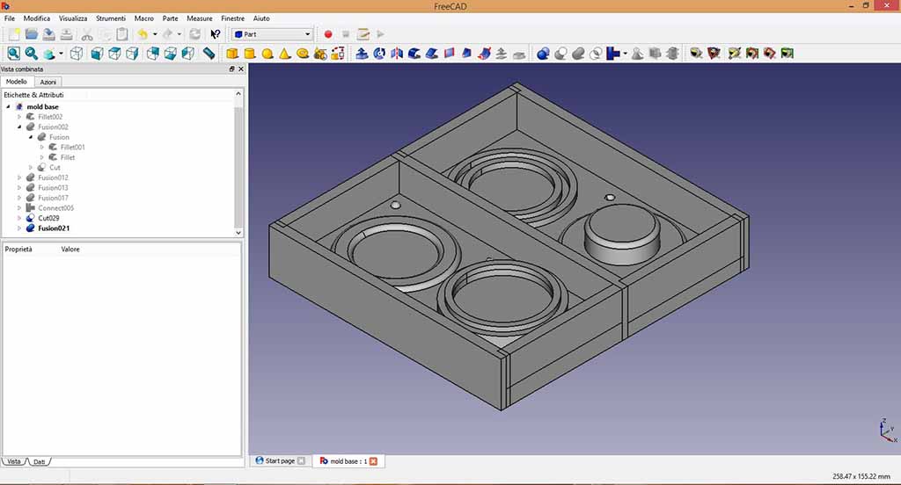Set front view with cube icon

coord(97,54)
